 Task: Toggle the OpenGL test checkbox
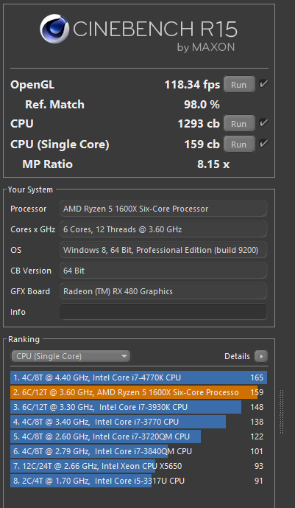click(x=263, y=84)
